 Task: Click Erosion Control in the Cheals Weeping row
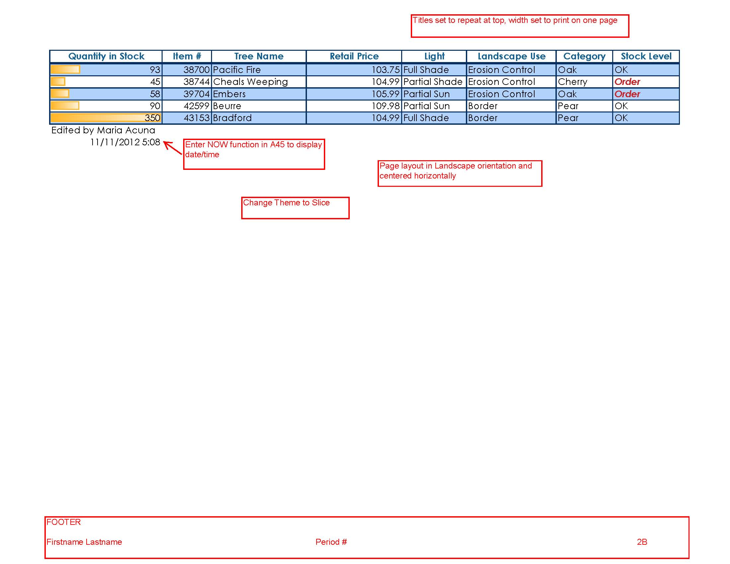[511, 82]
